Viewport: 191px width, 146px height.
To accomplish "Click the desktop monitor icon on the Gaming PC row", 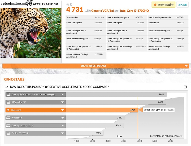I will [x=8, y=94].
